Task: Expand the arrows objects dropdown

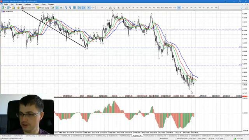Action: pos(129,8)
